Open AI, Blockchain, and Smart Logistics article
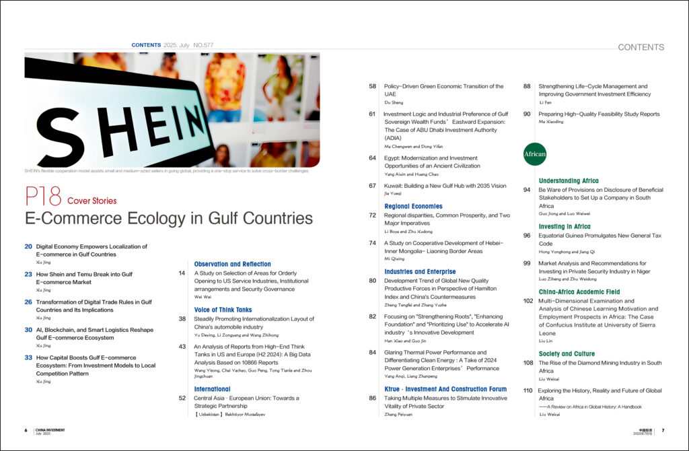Screen dimensions: 689x451 point(94,334)
